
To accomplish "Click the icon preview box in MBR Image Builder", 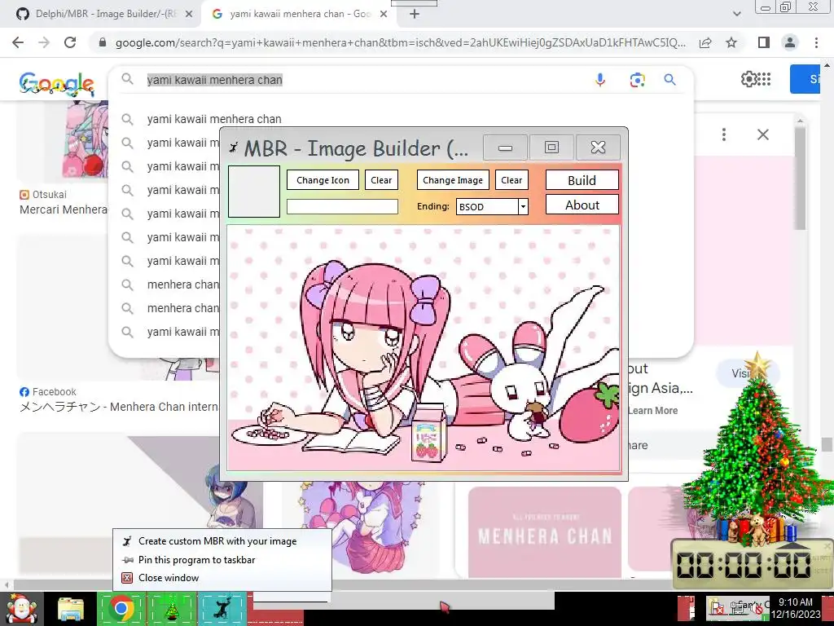I will point(254,191).
